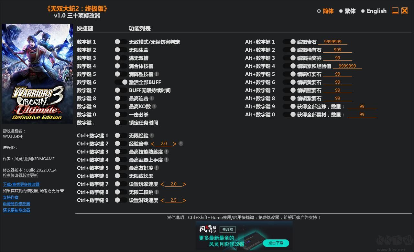414x252 pixels.
Task: Click the warning icon beside 满阵型技槽
Action: click(x=156, y=74)
